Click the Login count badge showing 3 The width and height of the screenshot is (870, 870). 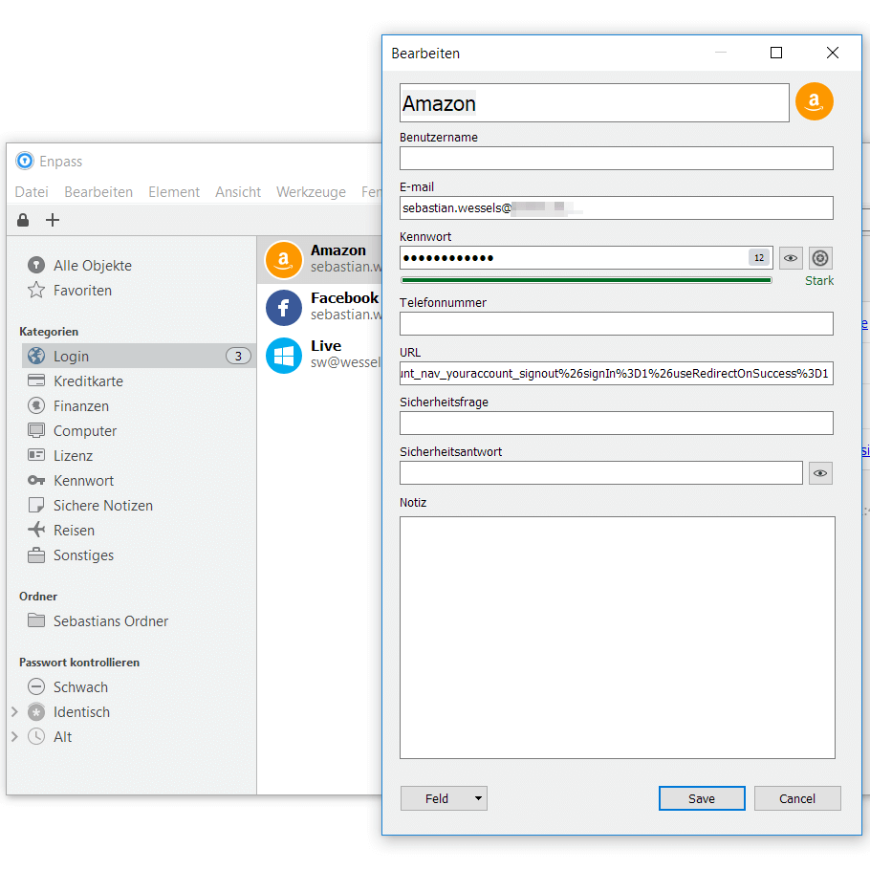click(239, 356)
